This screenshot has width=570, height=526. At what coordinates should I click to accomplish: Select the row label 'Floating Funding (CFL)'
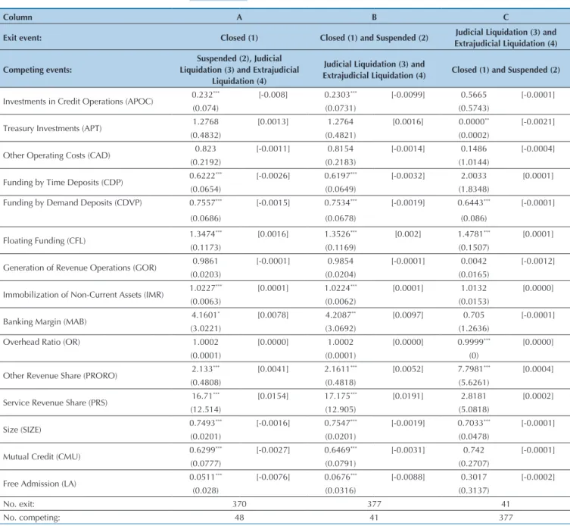tap(45, 240)
